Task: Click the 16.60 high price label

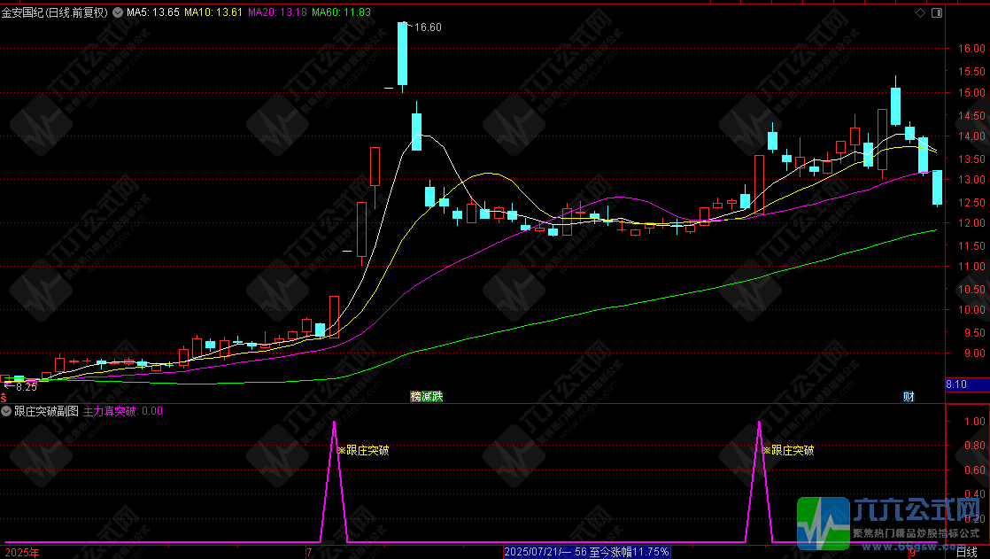Action: (x=428, y=27)
